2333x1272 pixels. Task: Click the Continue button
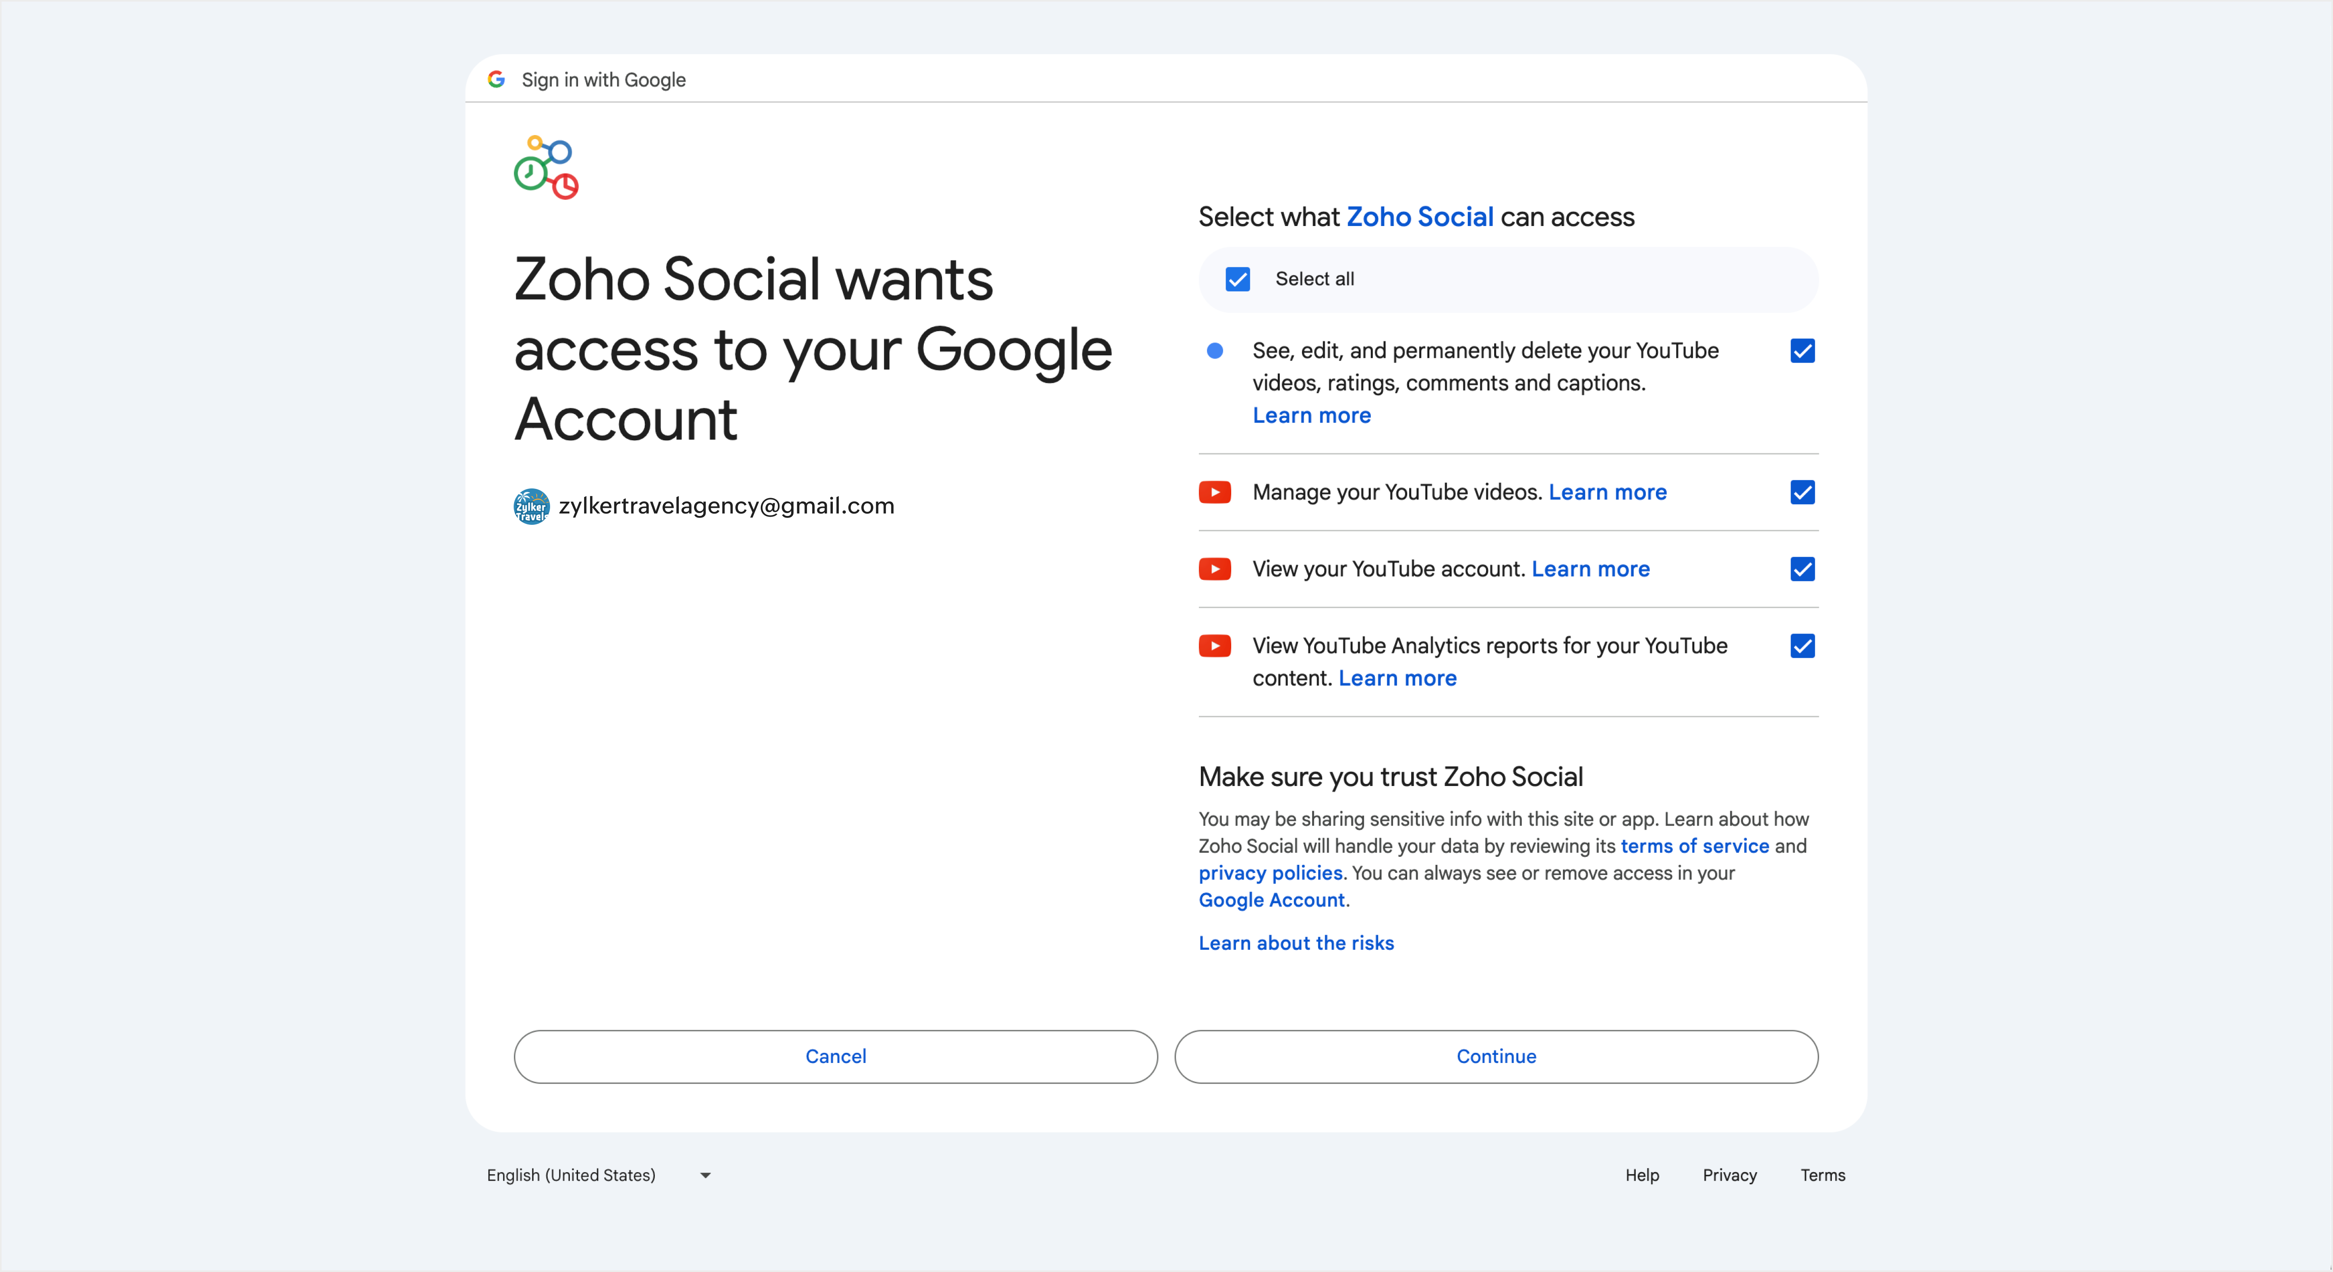click(x=1496, y=1056)
